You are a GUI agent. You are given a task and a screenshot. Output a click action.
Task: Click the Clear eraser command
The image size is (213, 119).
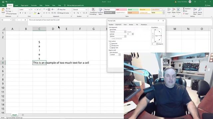pyautogui.click(x=186, y=14)
